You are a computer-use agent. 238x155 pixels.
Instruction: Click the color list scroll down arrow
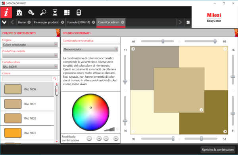[57, 142]
